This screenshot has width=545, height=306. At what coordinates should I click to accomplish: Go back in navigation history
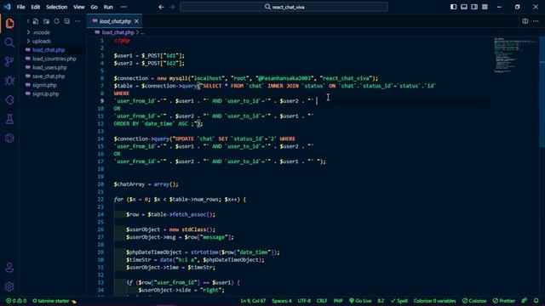161,7
